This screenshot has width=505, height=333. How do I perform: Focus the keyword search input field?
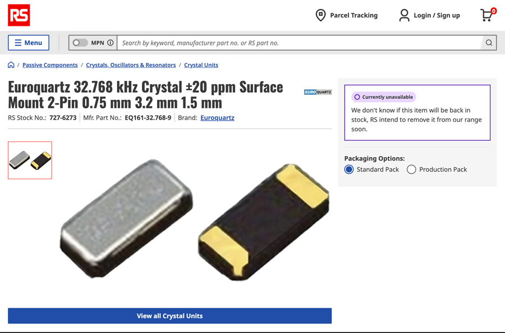[x=300, y=43]
